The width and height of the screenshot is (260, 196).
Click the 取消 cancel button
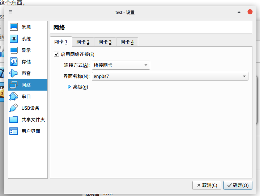click(207, 185)
